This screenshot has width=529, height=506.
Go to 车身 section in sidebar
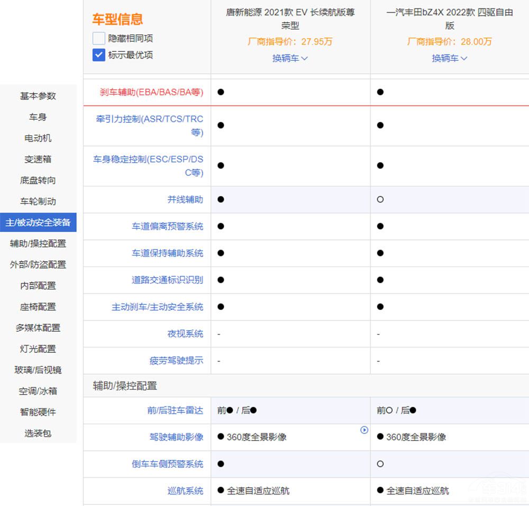point(38,117)
